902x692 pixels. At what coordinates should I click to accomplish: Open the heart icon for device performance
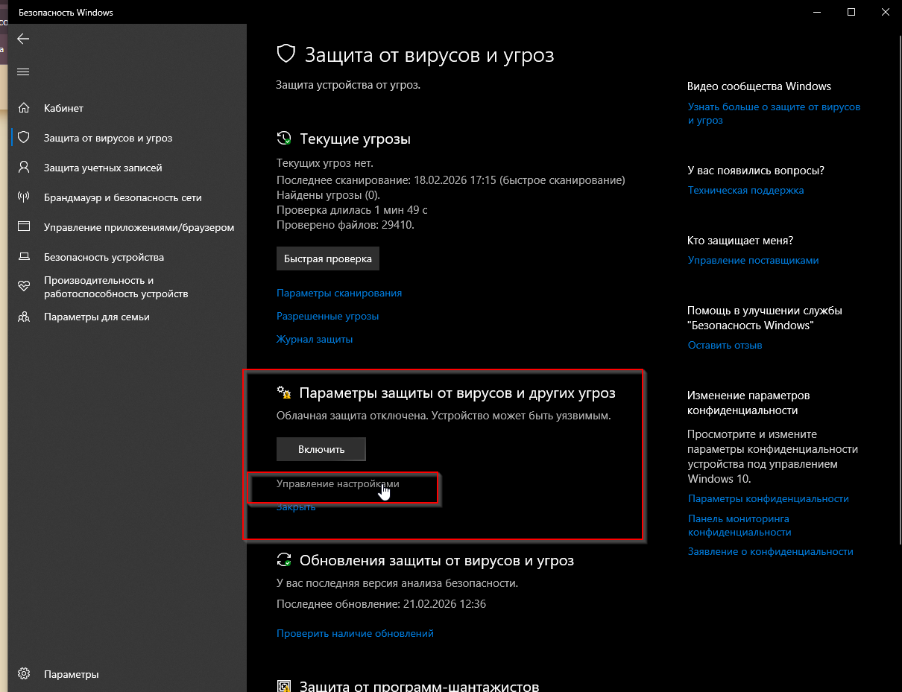click(23, 286)
